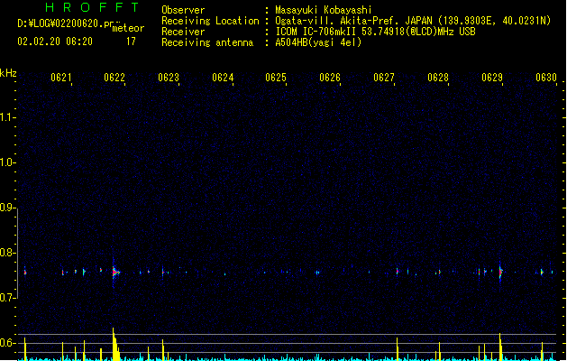Click the 1.0 kHz frequency axis label
This screenshot has width=567, height=361.
tap(7, 162)
